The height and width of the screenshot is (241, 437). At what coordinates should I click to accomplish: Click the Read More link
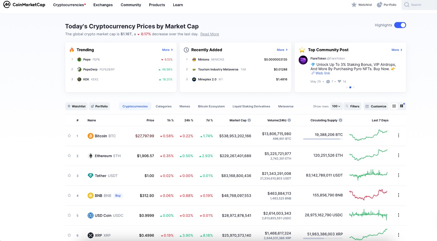coord(209,34)
